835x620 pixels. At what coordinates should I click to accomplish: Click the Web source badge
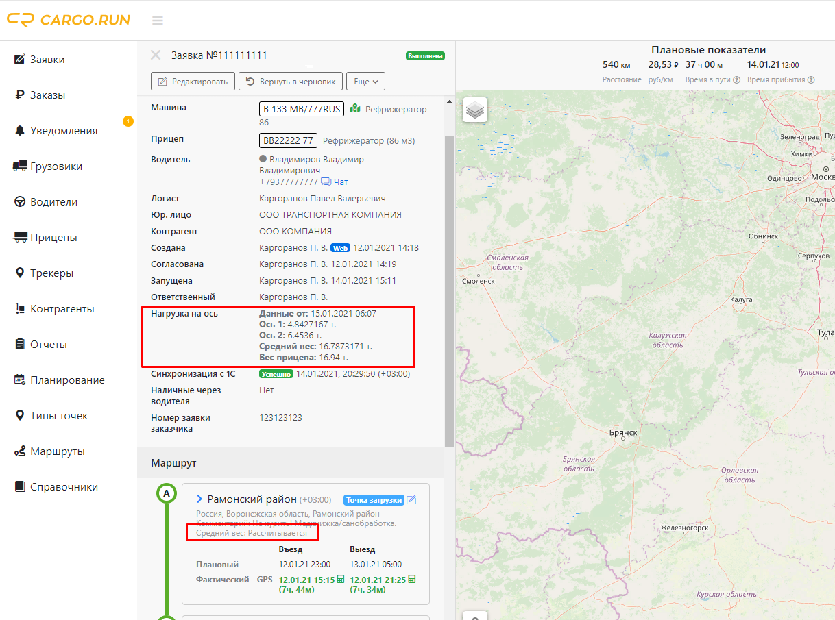pyautogui.click(x=341, y=248)
